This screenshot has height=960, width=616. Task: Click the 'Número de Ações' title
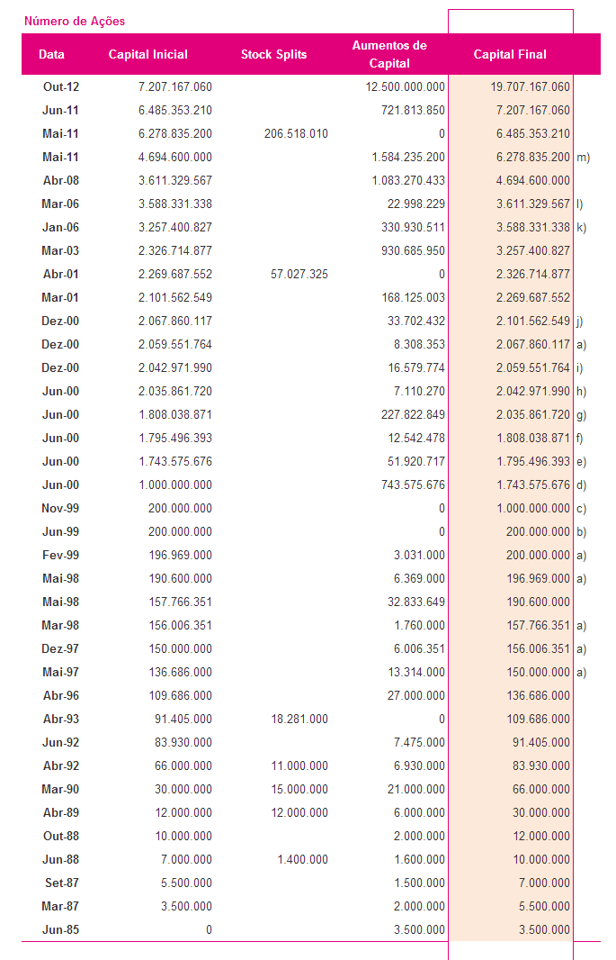pyautogui.click(x=75, y=21)
